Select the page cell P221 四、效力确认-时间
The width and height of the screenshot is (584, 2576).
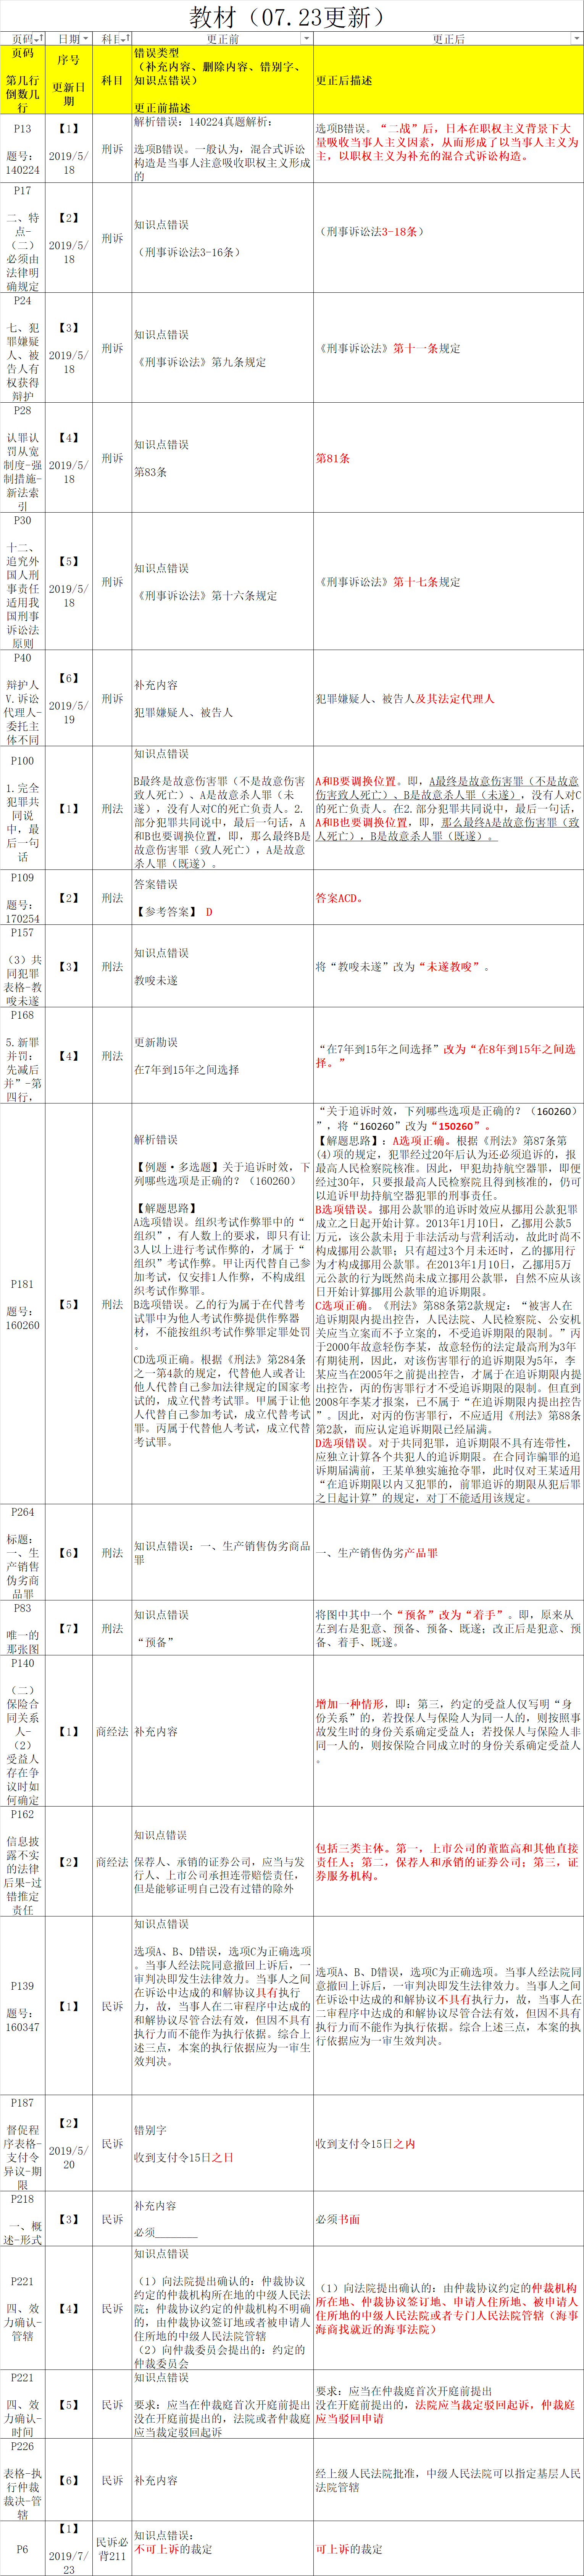click(x=23, y=2404)
